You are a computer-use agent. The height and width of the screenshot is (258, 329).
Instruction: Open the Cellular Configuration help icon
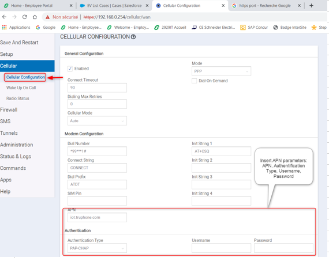coord(133,37)
